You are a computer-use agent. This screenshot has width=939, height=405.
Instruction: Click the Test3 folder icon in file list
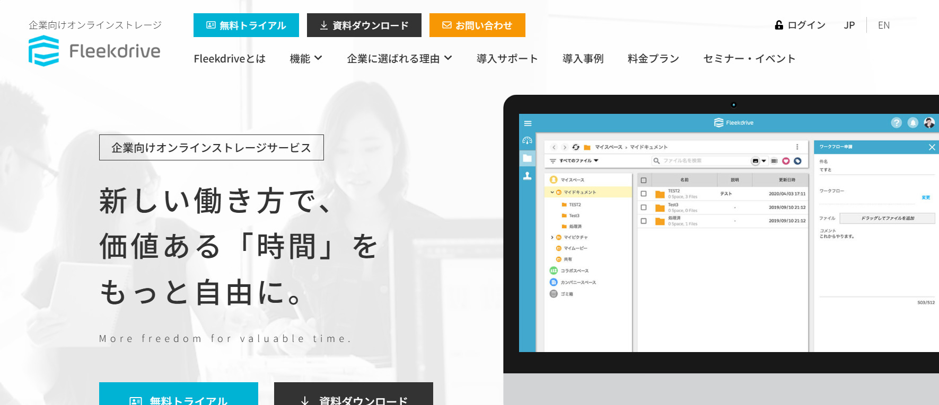660,208
